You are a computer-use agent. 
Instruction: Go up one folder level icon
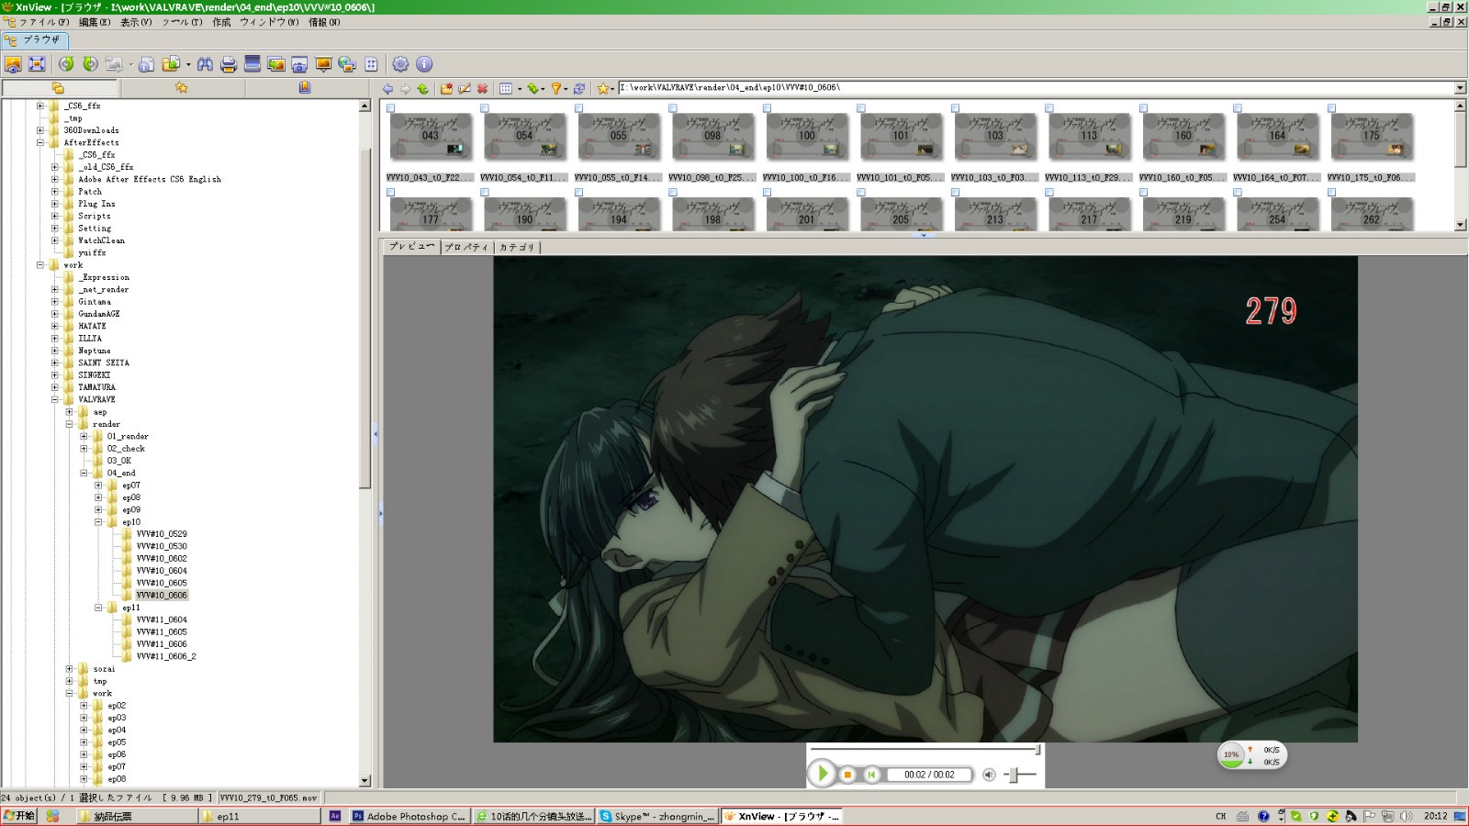point(422,89)
